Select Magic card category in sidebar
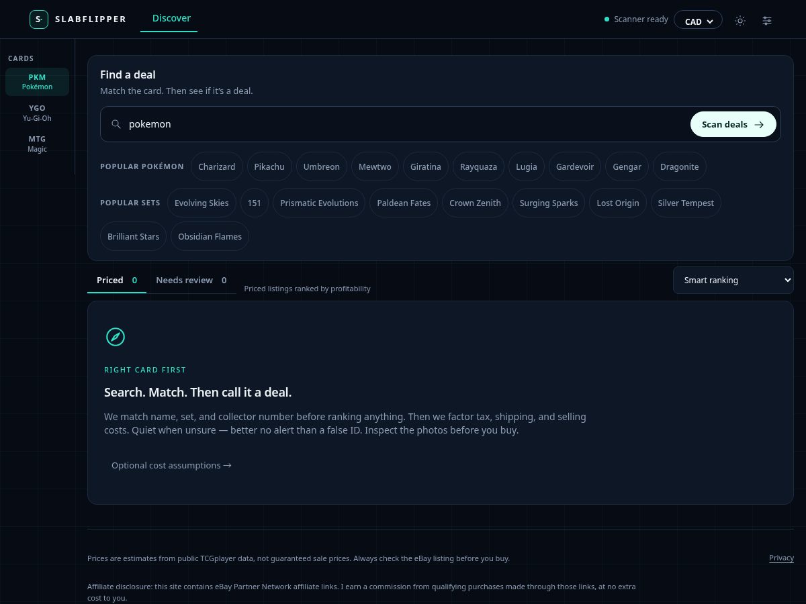Image resolution: width=806 pixels, height=604 pixels. tap(37, 144)
